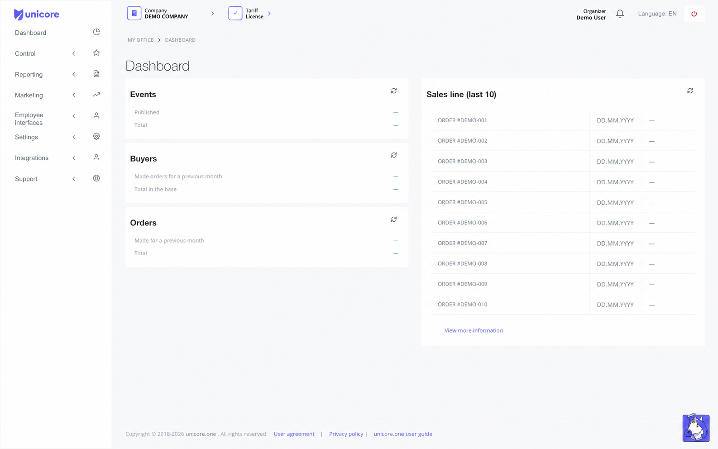The width and height of the screenshot is (718, 449).
Task: Expand the Support menu chevron
Action: (x=74, y=179)
